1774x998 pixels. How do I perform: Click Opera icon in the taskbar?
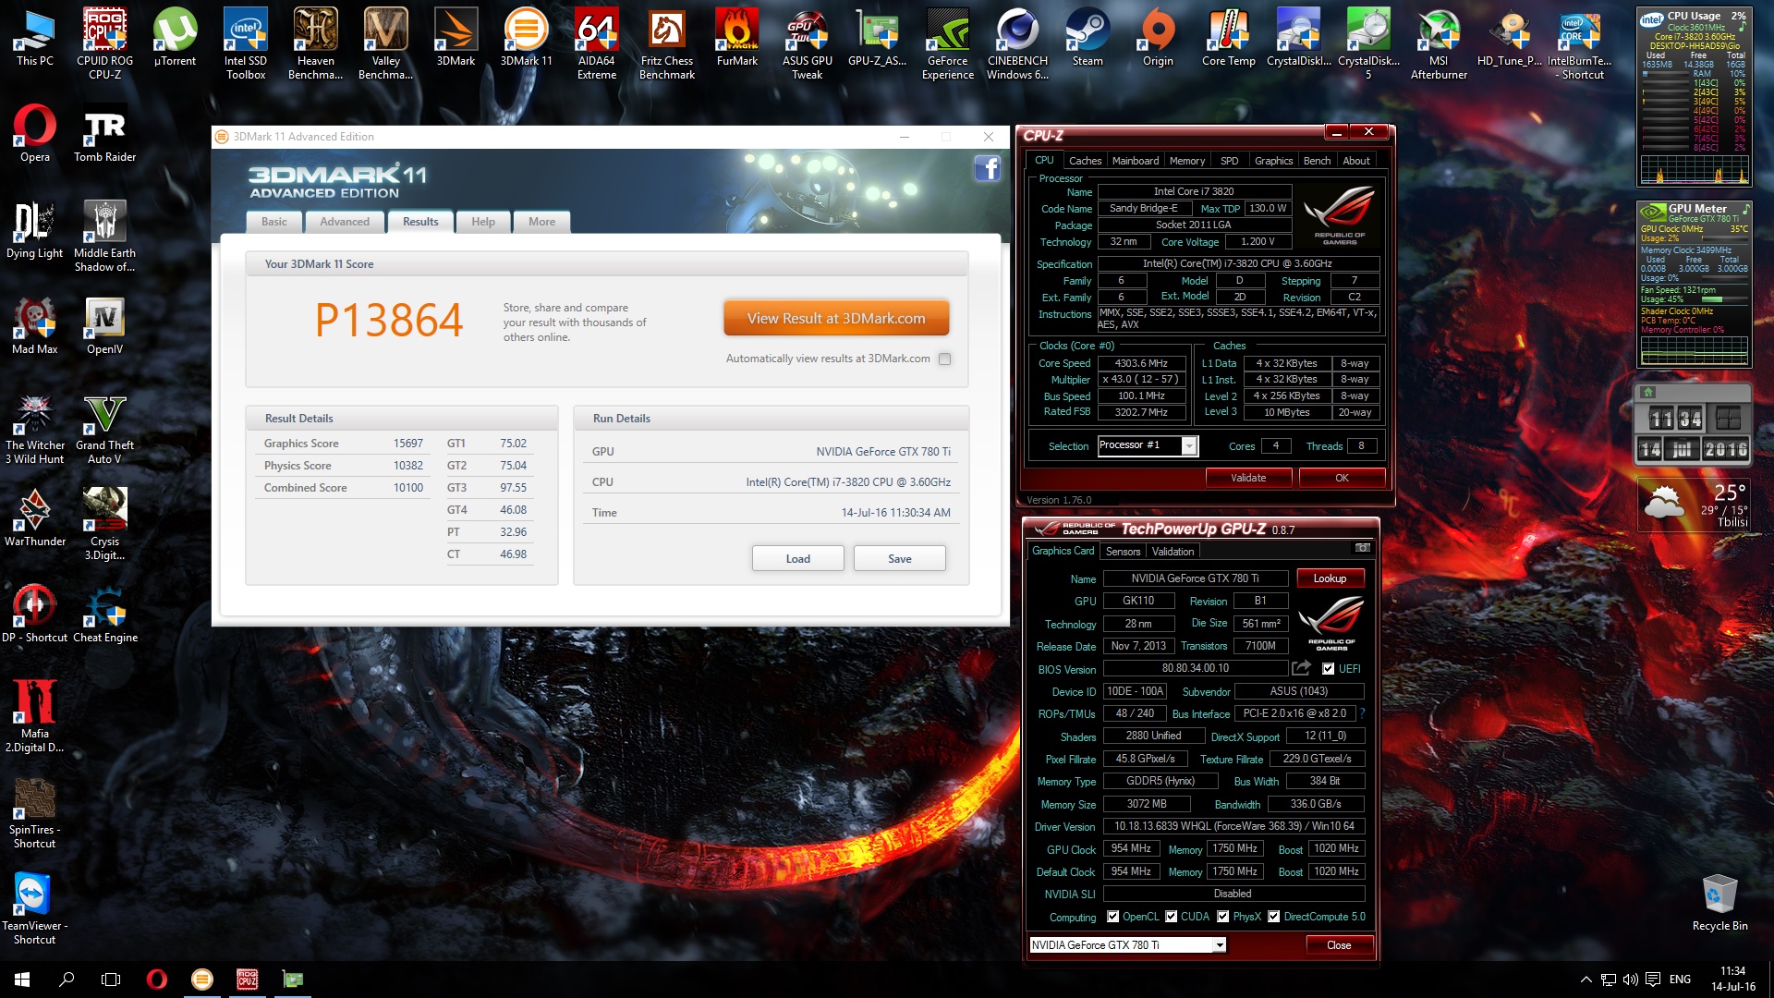tap(157, 980)
